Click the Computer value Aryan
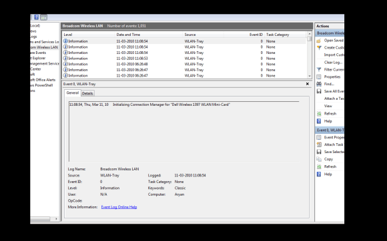The width and height of the screenshot is (387, 241). coord(179,194)
